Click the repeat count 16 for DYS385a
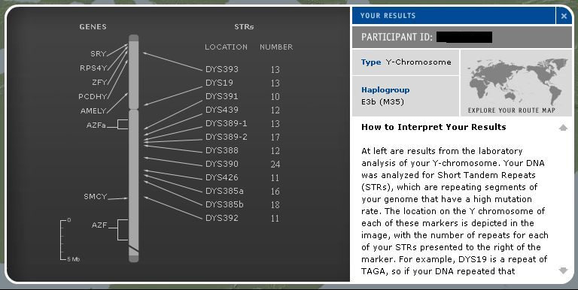 tap(275, 192)
